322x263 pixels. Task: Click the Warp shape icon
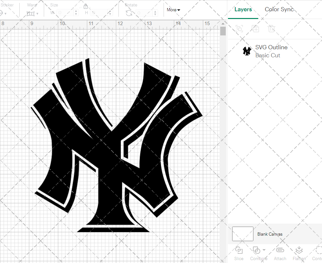(31, 14)
